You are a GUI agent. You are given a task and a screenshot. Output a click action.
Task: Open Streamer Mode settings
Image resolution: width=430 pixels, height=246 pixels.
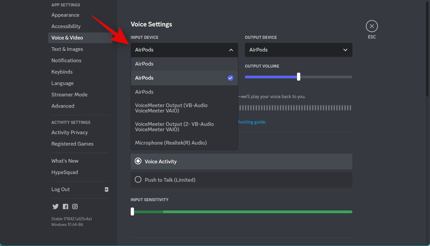[69, 95]
